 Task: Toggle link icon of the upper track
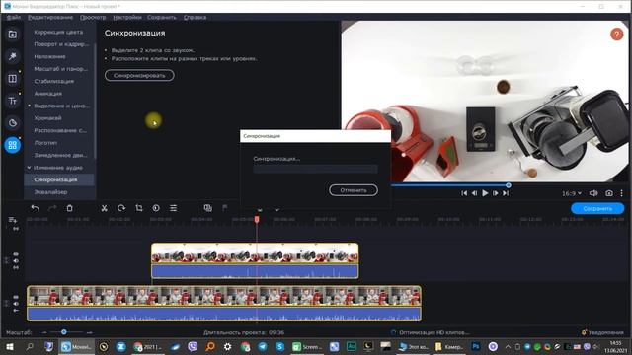click(x=16, y=267)
